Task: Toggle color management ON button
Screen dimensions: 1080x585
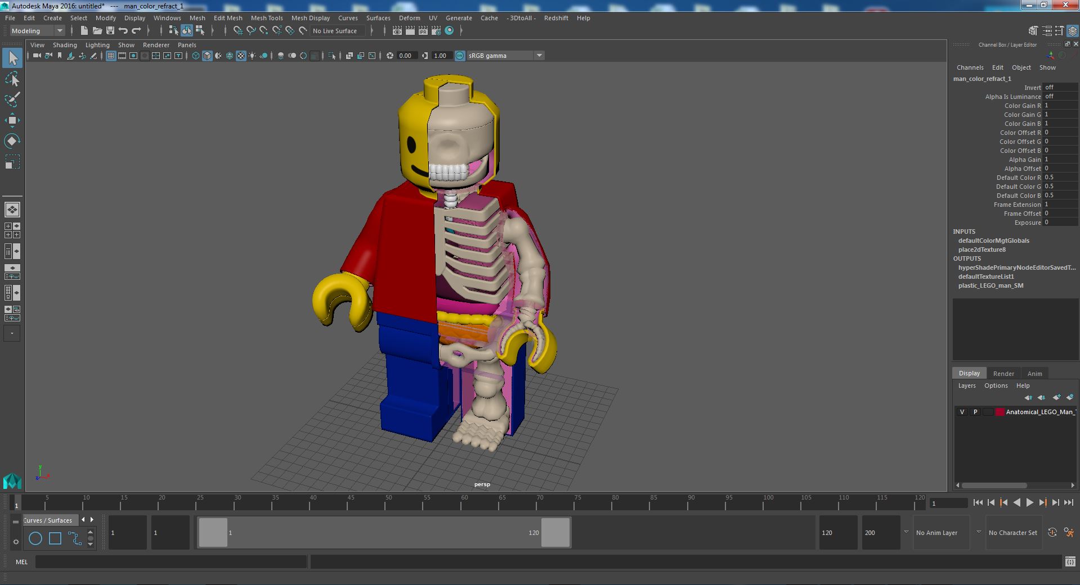Action: coord(460,56)
